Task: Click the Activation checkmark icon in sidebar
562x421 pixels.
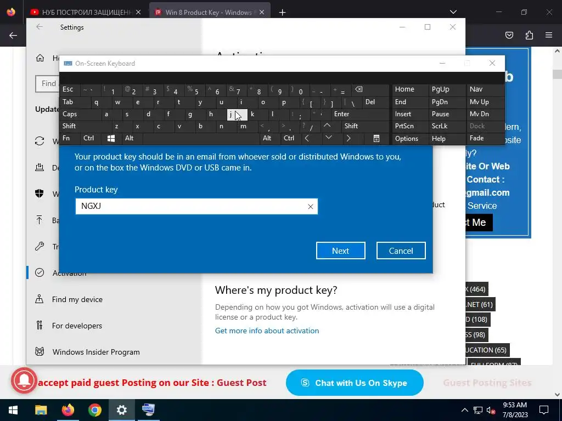Action: [x=40, y=272]
